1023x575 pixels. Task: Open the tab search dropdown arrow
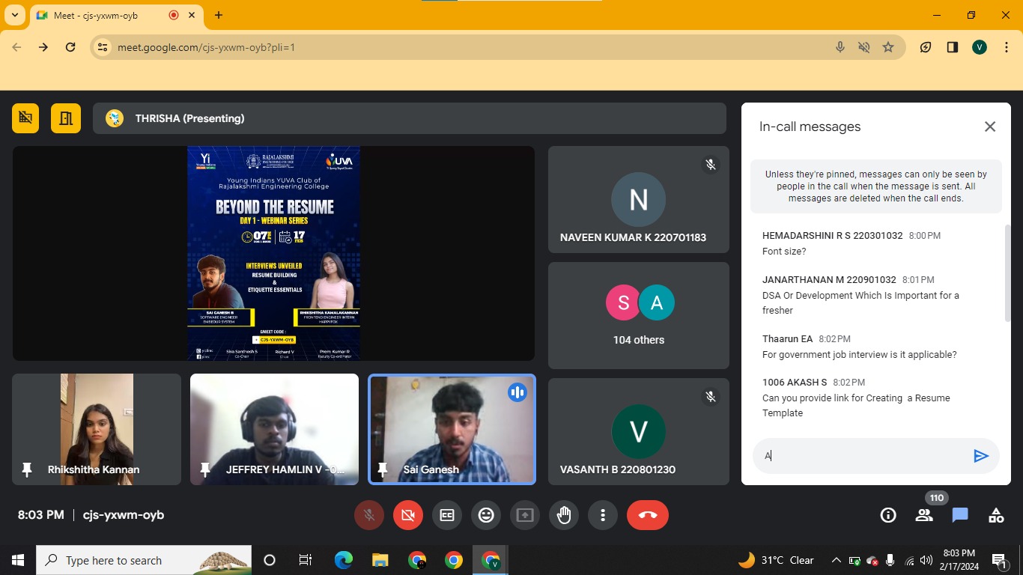[14, 15]
